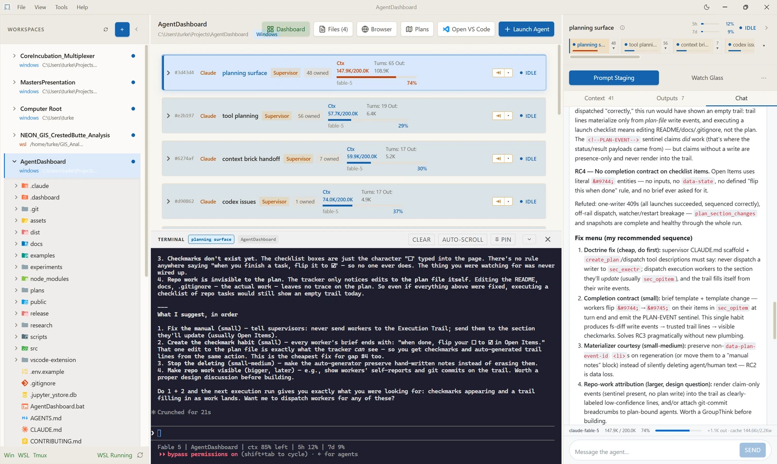This screenshot has height=464, width=777.
Task: Add a new workspace with the plus button
Action: pyautogui.click(x=122, y=30)
